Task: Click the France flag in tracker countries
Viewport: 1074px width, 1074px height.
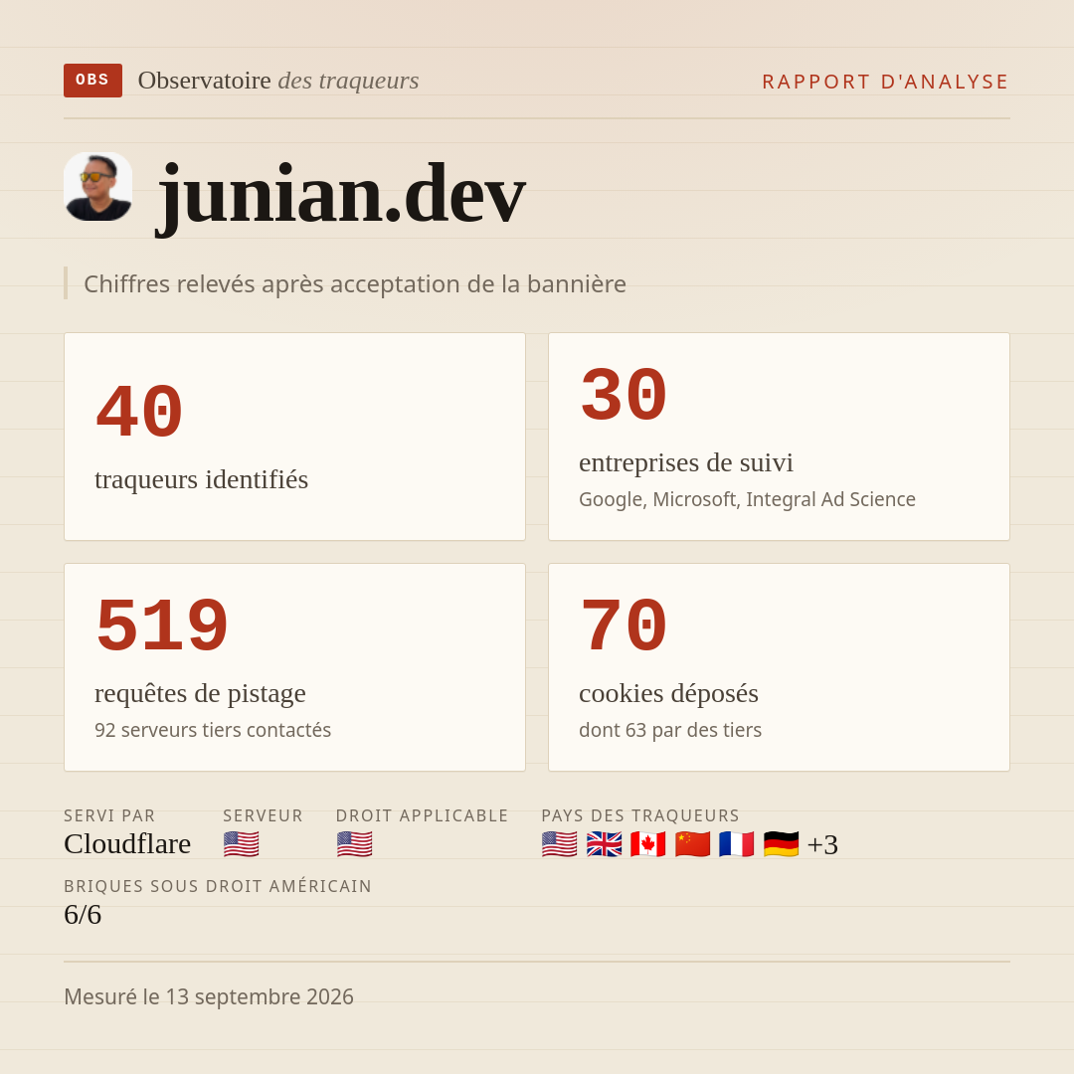Action: [737, 844]
